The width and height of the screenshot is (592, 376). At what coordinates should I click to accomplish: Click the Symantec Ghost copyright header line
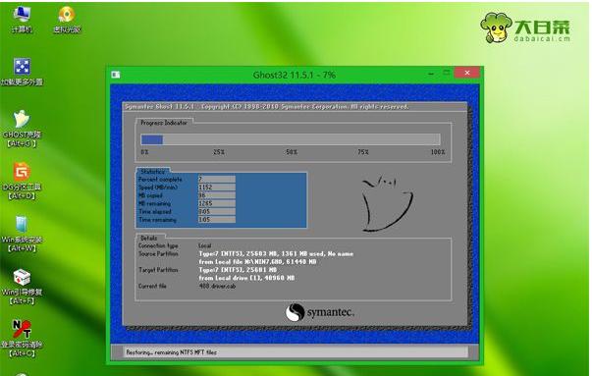267,107
